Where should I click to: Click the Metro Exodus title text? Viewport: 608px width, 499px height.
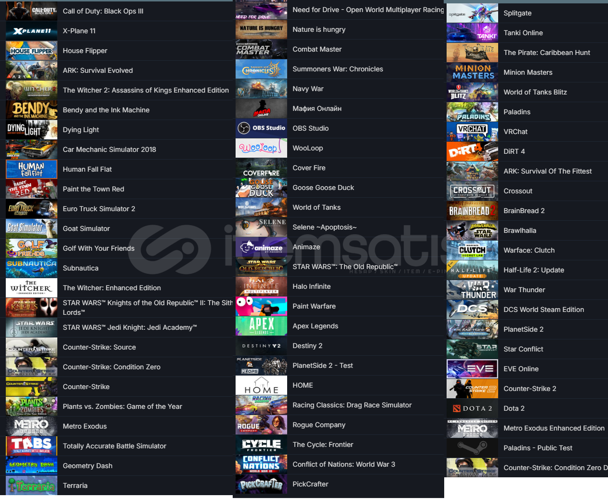coord(85,426)
